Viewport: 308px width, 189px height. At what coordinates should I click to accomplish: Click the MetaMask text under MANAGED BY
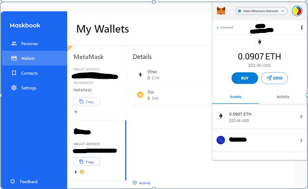pyautogui.click(x=83, y=90)
